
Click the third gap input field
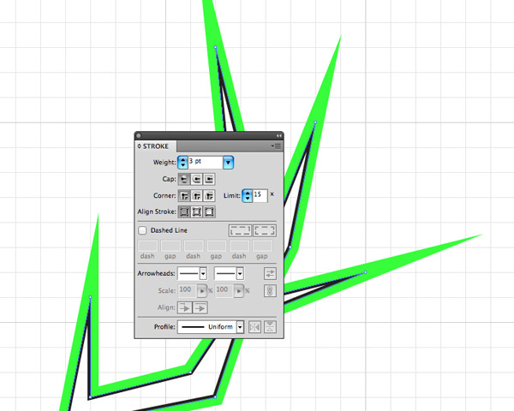[262, 246]
